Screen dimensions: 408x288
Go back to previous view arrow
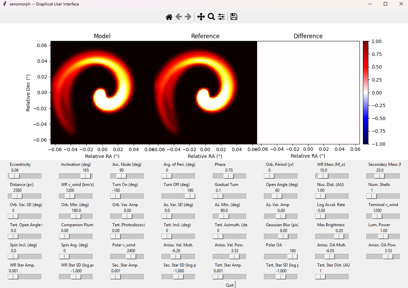coord(179,17)
